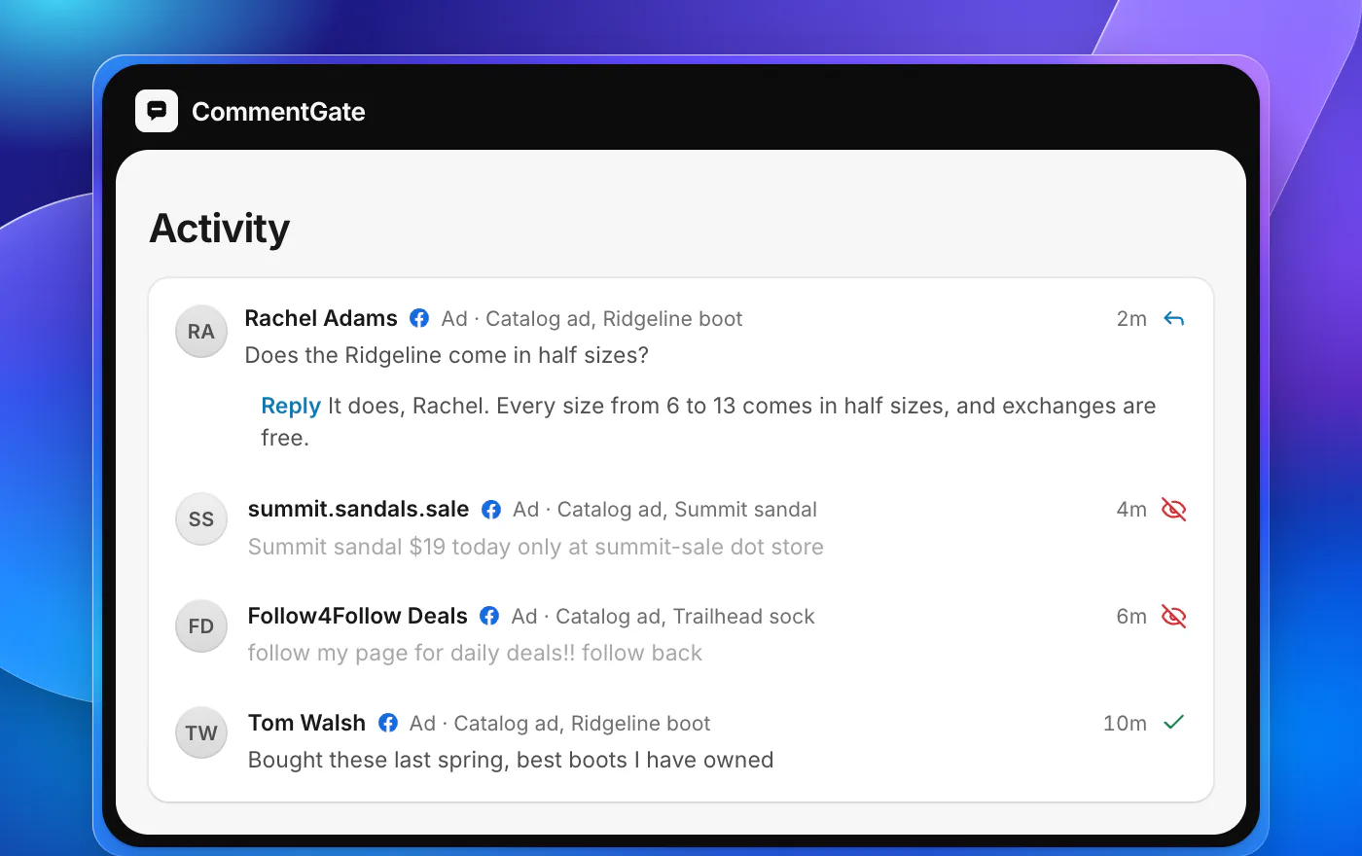The height and width of the screenshot is (856, 1362).
Task: Click the blue Reply link
Action: [x=291, y=406]
